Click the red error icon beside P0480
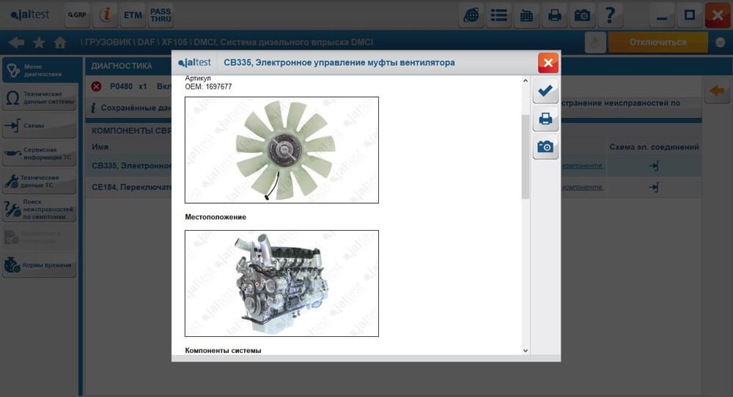733x397 pixels. (x=96, y=86)
